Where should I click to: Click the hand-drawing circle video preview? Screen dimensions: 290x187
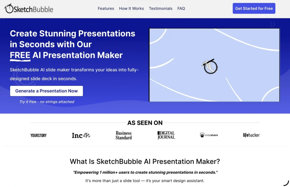[214, 65]
